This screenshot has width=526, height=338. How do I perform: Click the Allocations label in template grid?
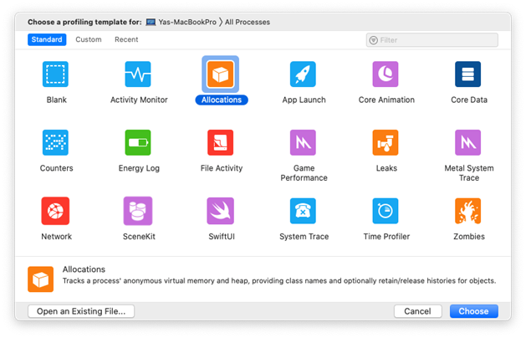point(222,100)
